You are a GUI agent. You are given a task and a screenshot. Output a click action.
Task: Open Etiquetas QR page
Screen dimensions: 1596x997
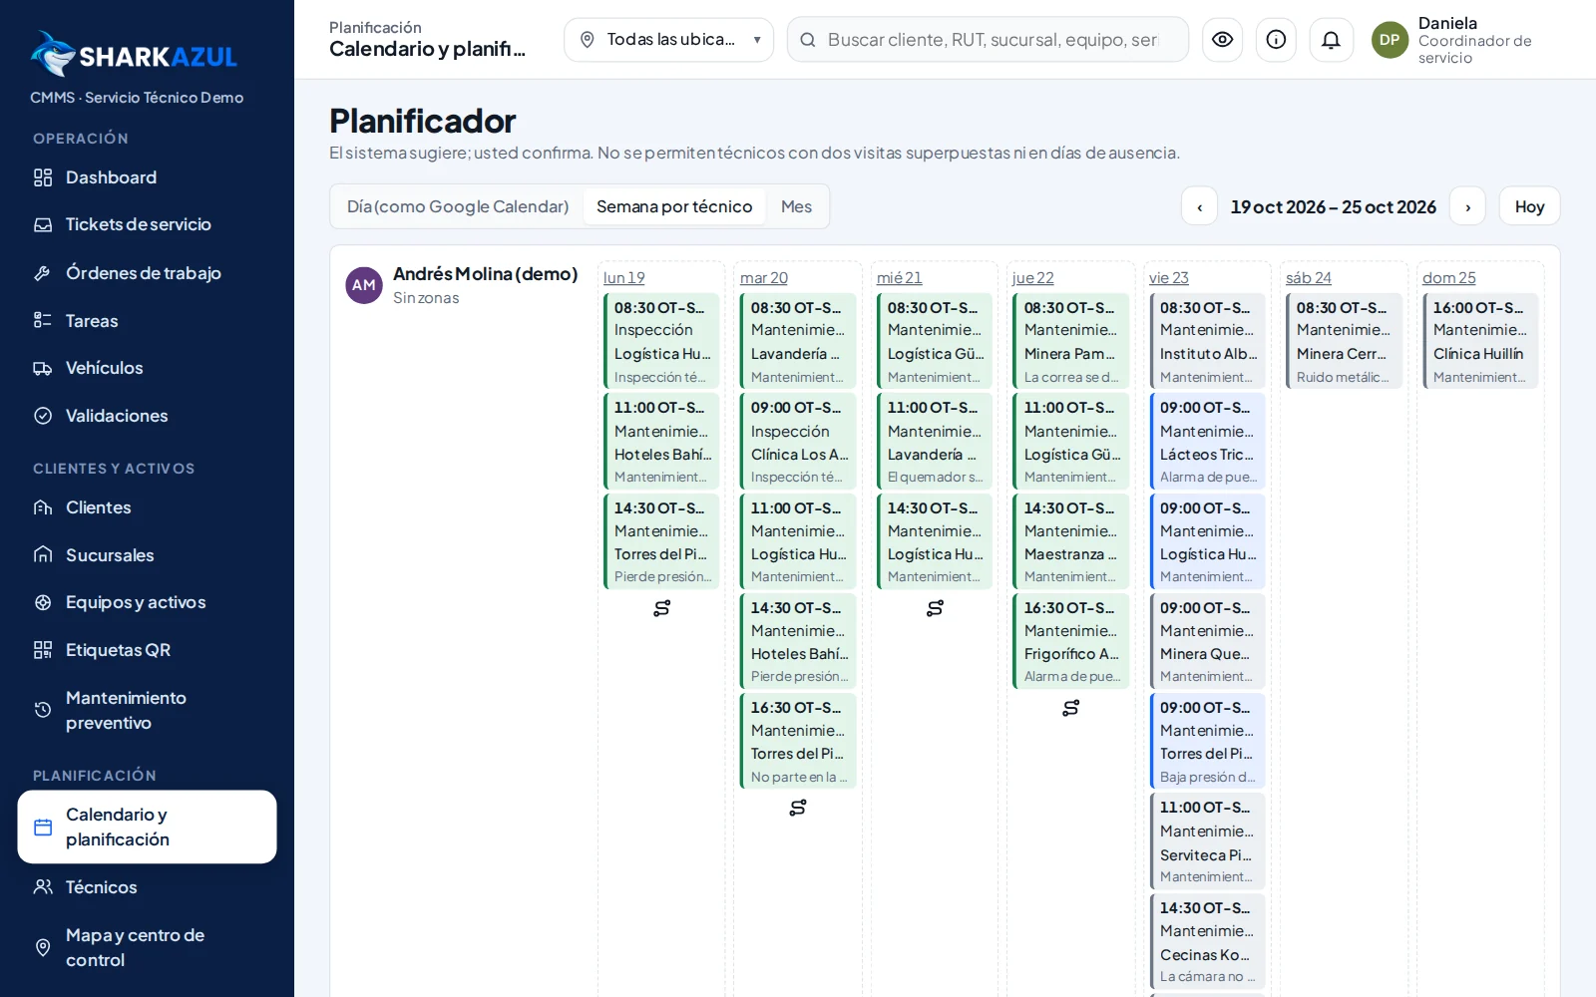click(x=147, y=650)
